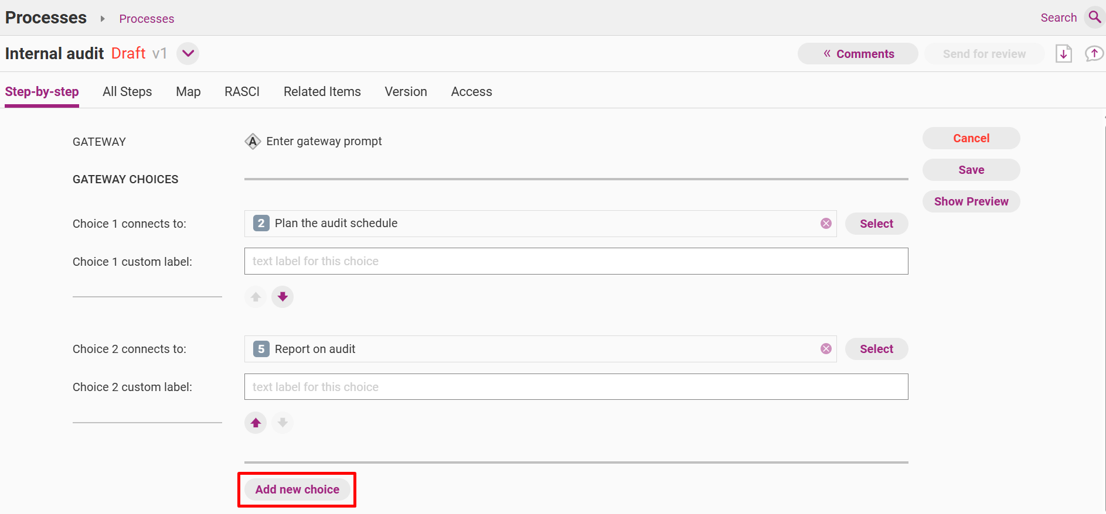Click the Search magnifier icon
Screen dimensions: 1106x514
pos(1094,17)
